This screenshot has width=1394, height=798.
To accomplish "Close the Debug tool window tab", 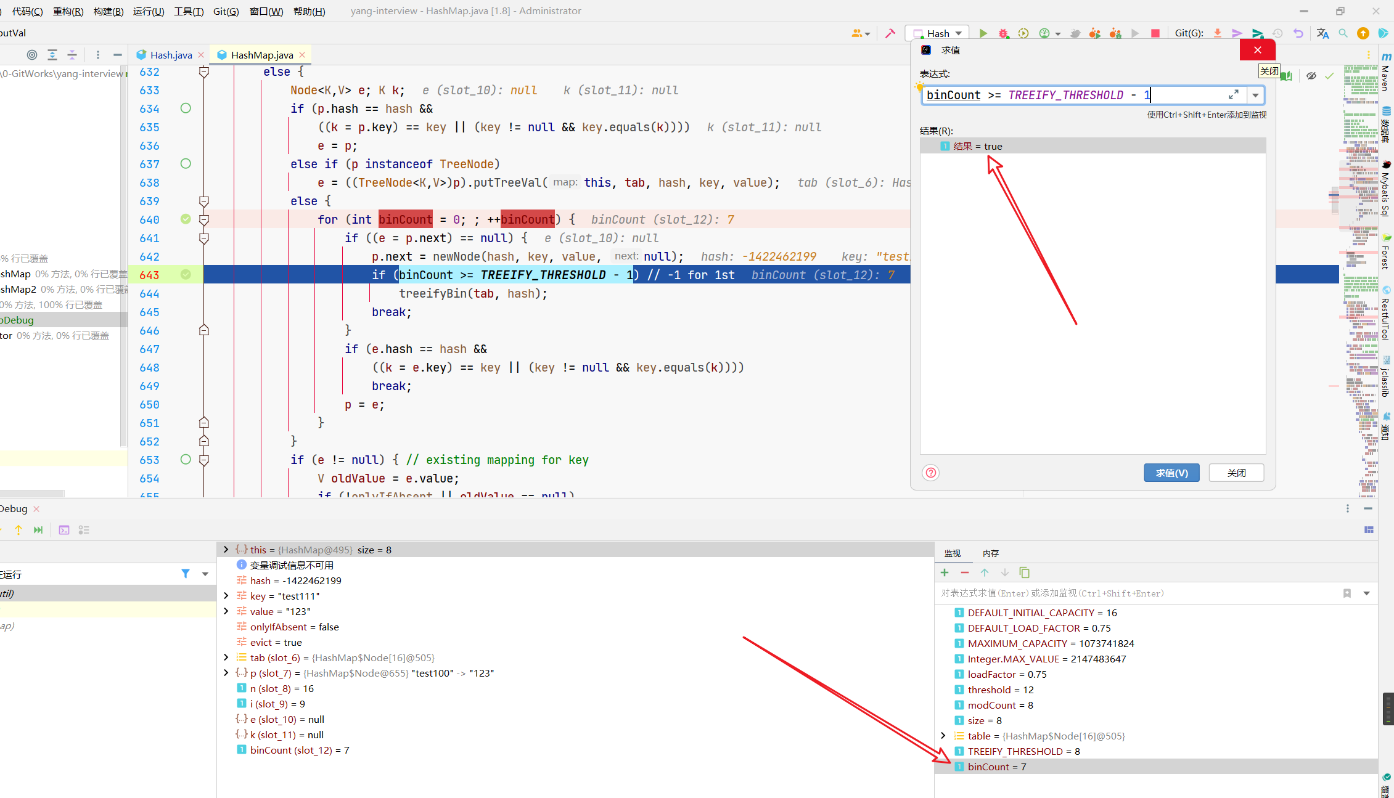I will 36,509.
